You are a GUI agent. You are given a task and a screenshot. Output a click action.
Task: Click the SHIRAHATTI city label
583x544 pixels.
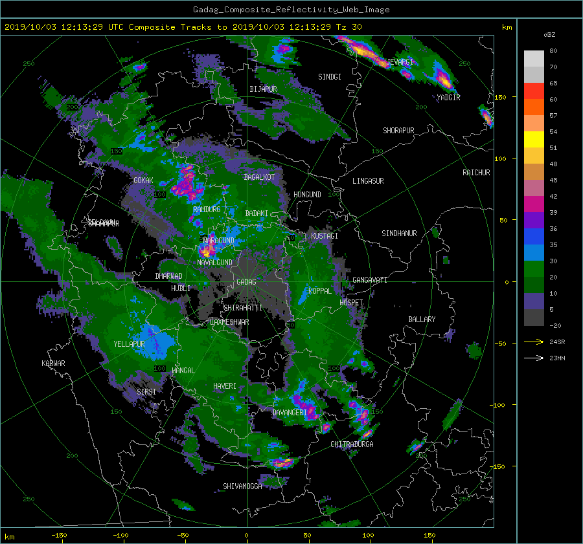[x=243, y=308]
